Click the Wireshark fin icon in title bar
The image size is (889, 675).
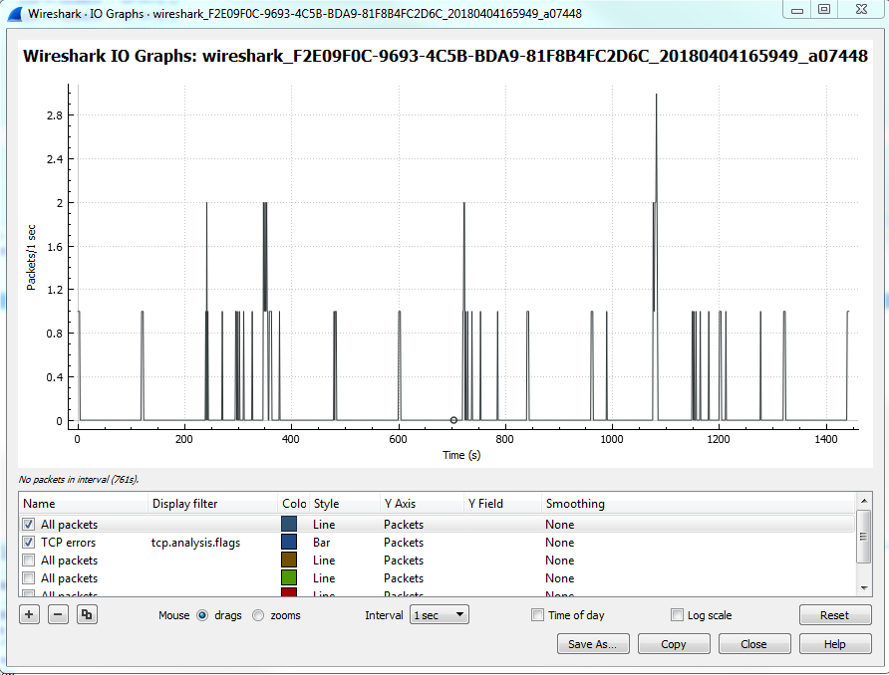click(14, 13)
